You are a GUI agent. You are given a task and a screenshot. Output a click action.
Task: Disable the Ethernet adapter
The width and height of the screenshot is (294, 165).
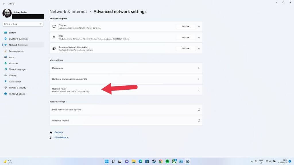pos(186,27)
